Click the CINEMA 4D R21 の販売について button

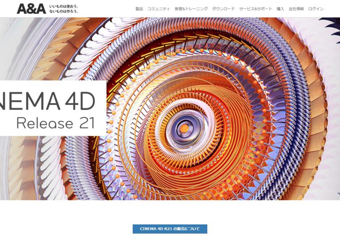[170, 229]
